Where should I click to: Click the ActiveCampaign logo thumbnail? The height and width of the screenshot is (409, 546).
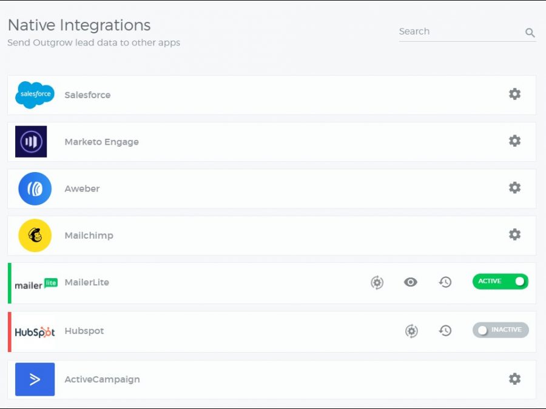point(35,379)
